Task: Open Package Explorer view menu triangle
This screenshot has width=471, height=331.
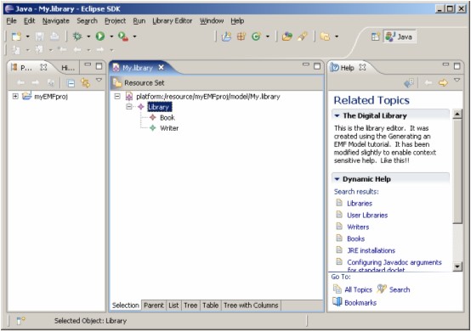Action: point(99,81)
